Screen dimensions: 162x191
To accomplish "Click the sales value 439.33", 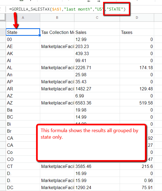I will coord(97,53).
